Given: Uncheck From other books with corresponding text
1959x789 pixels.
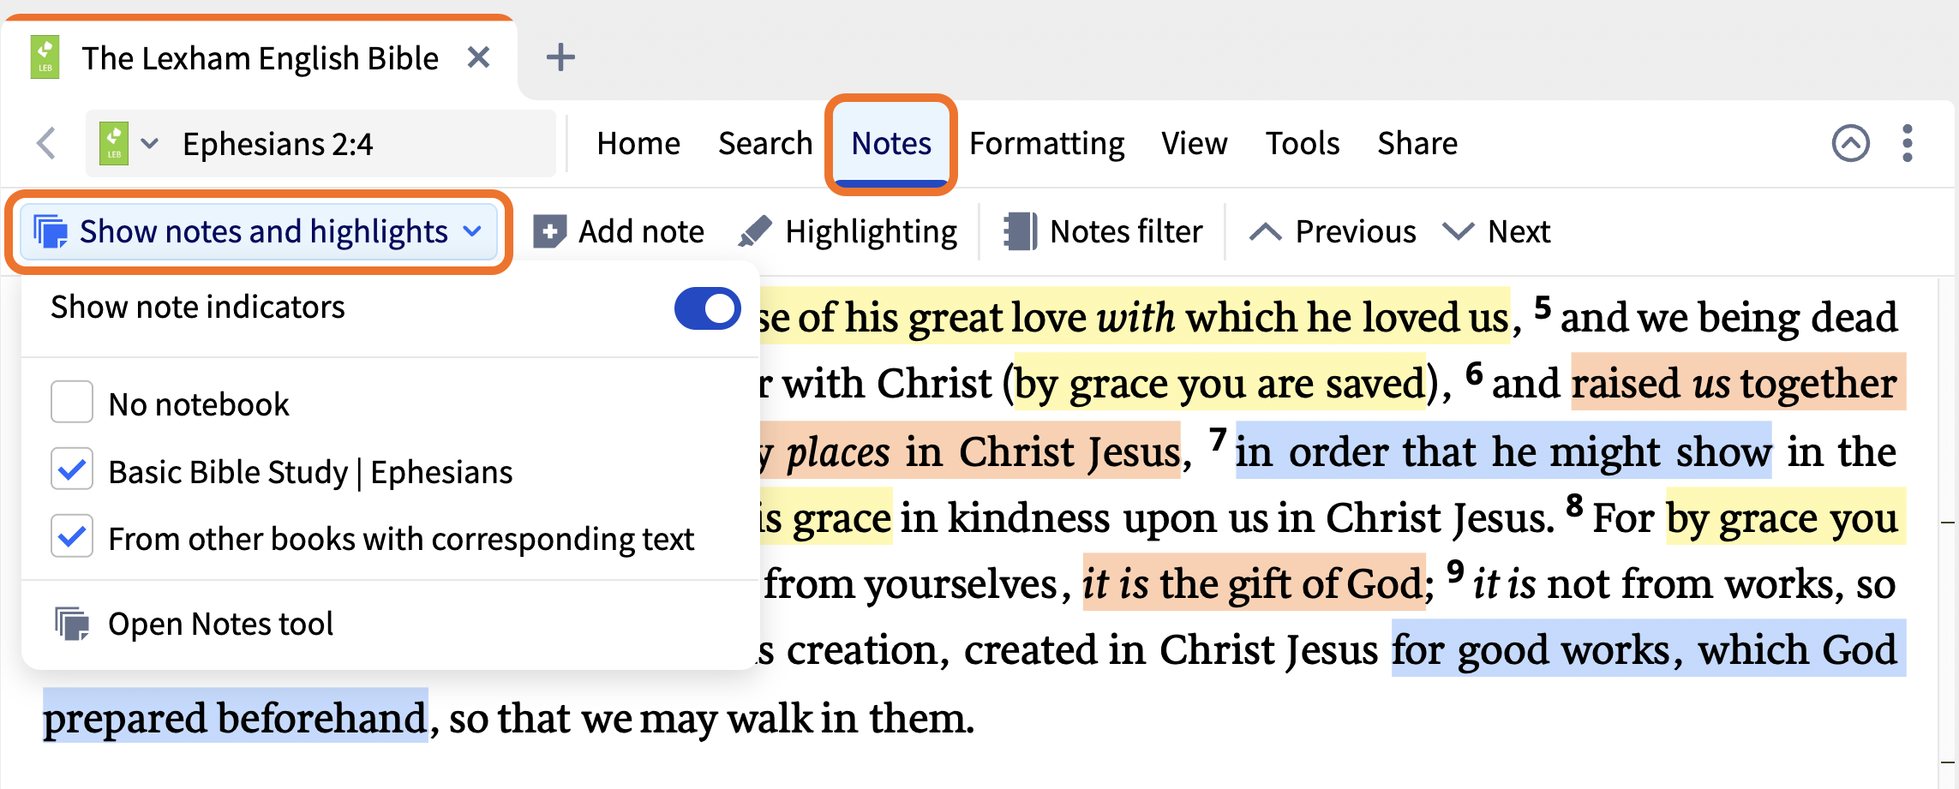Looking at the screenshot, I should 72,536.
